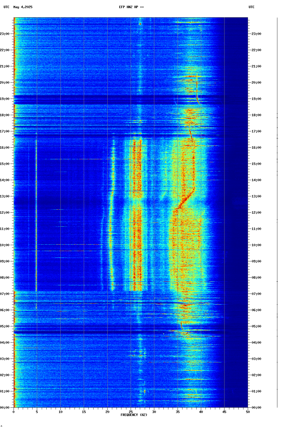289x429 pixels.
Task: Click the 25 Hz tick label
Action: 131,412
